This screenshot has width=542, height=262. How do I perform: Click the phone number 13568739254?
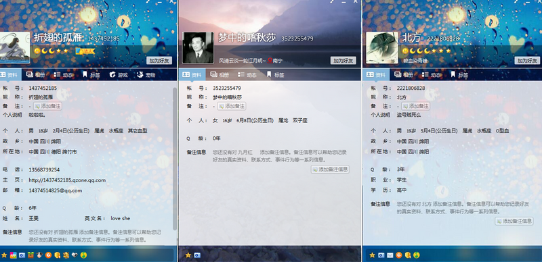click(x=44, y=169)
